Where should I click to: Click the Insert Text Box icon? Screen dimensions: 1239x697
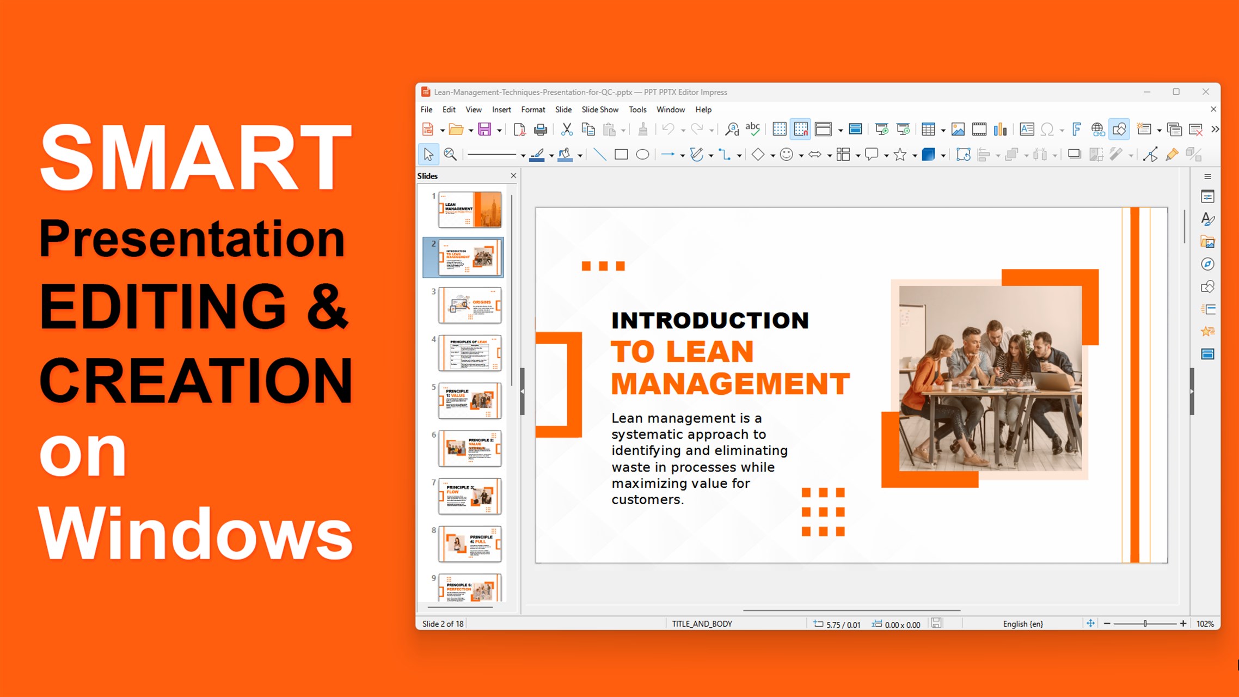click(x=1027, y=130)
